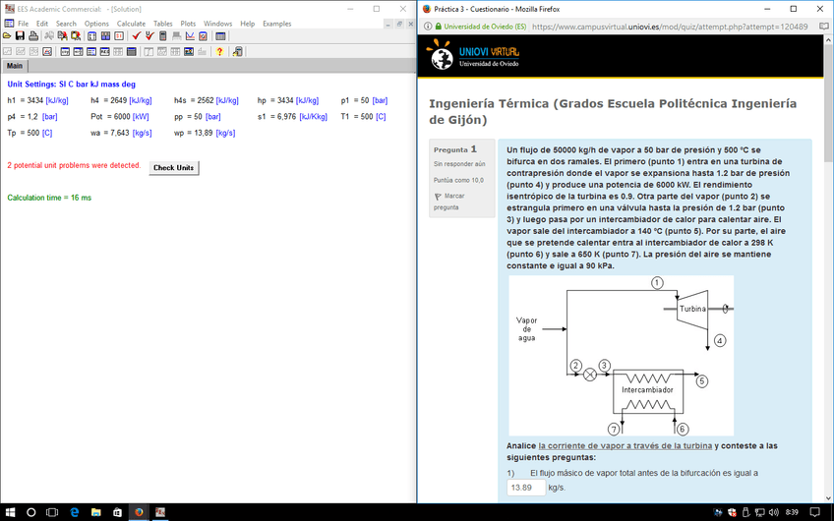This screenshot has height=521, width=834.
Task: Open the Examples menu
Action: coord(276,23)
